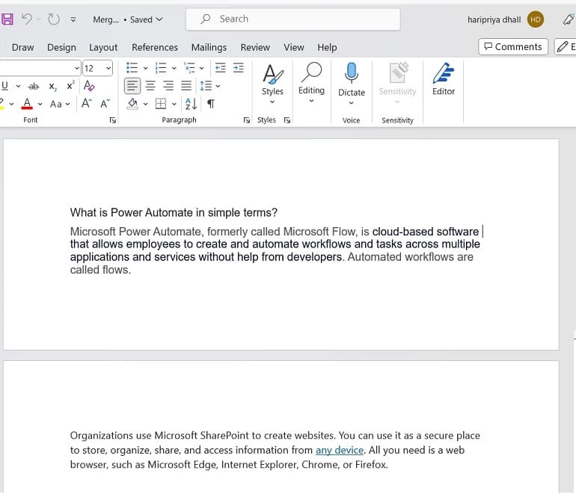This screenshot has width=576, height=494.
Task: Expand the font name dropdown
Action: [x=76, y=68]
